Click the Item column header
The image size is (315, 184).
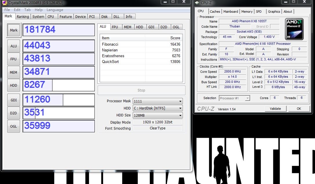(123, 38)
